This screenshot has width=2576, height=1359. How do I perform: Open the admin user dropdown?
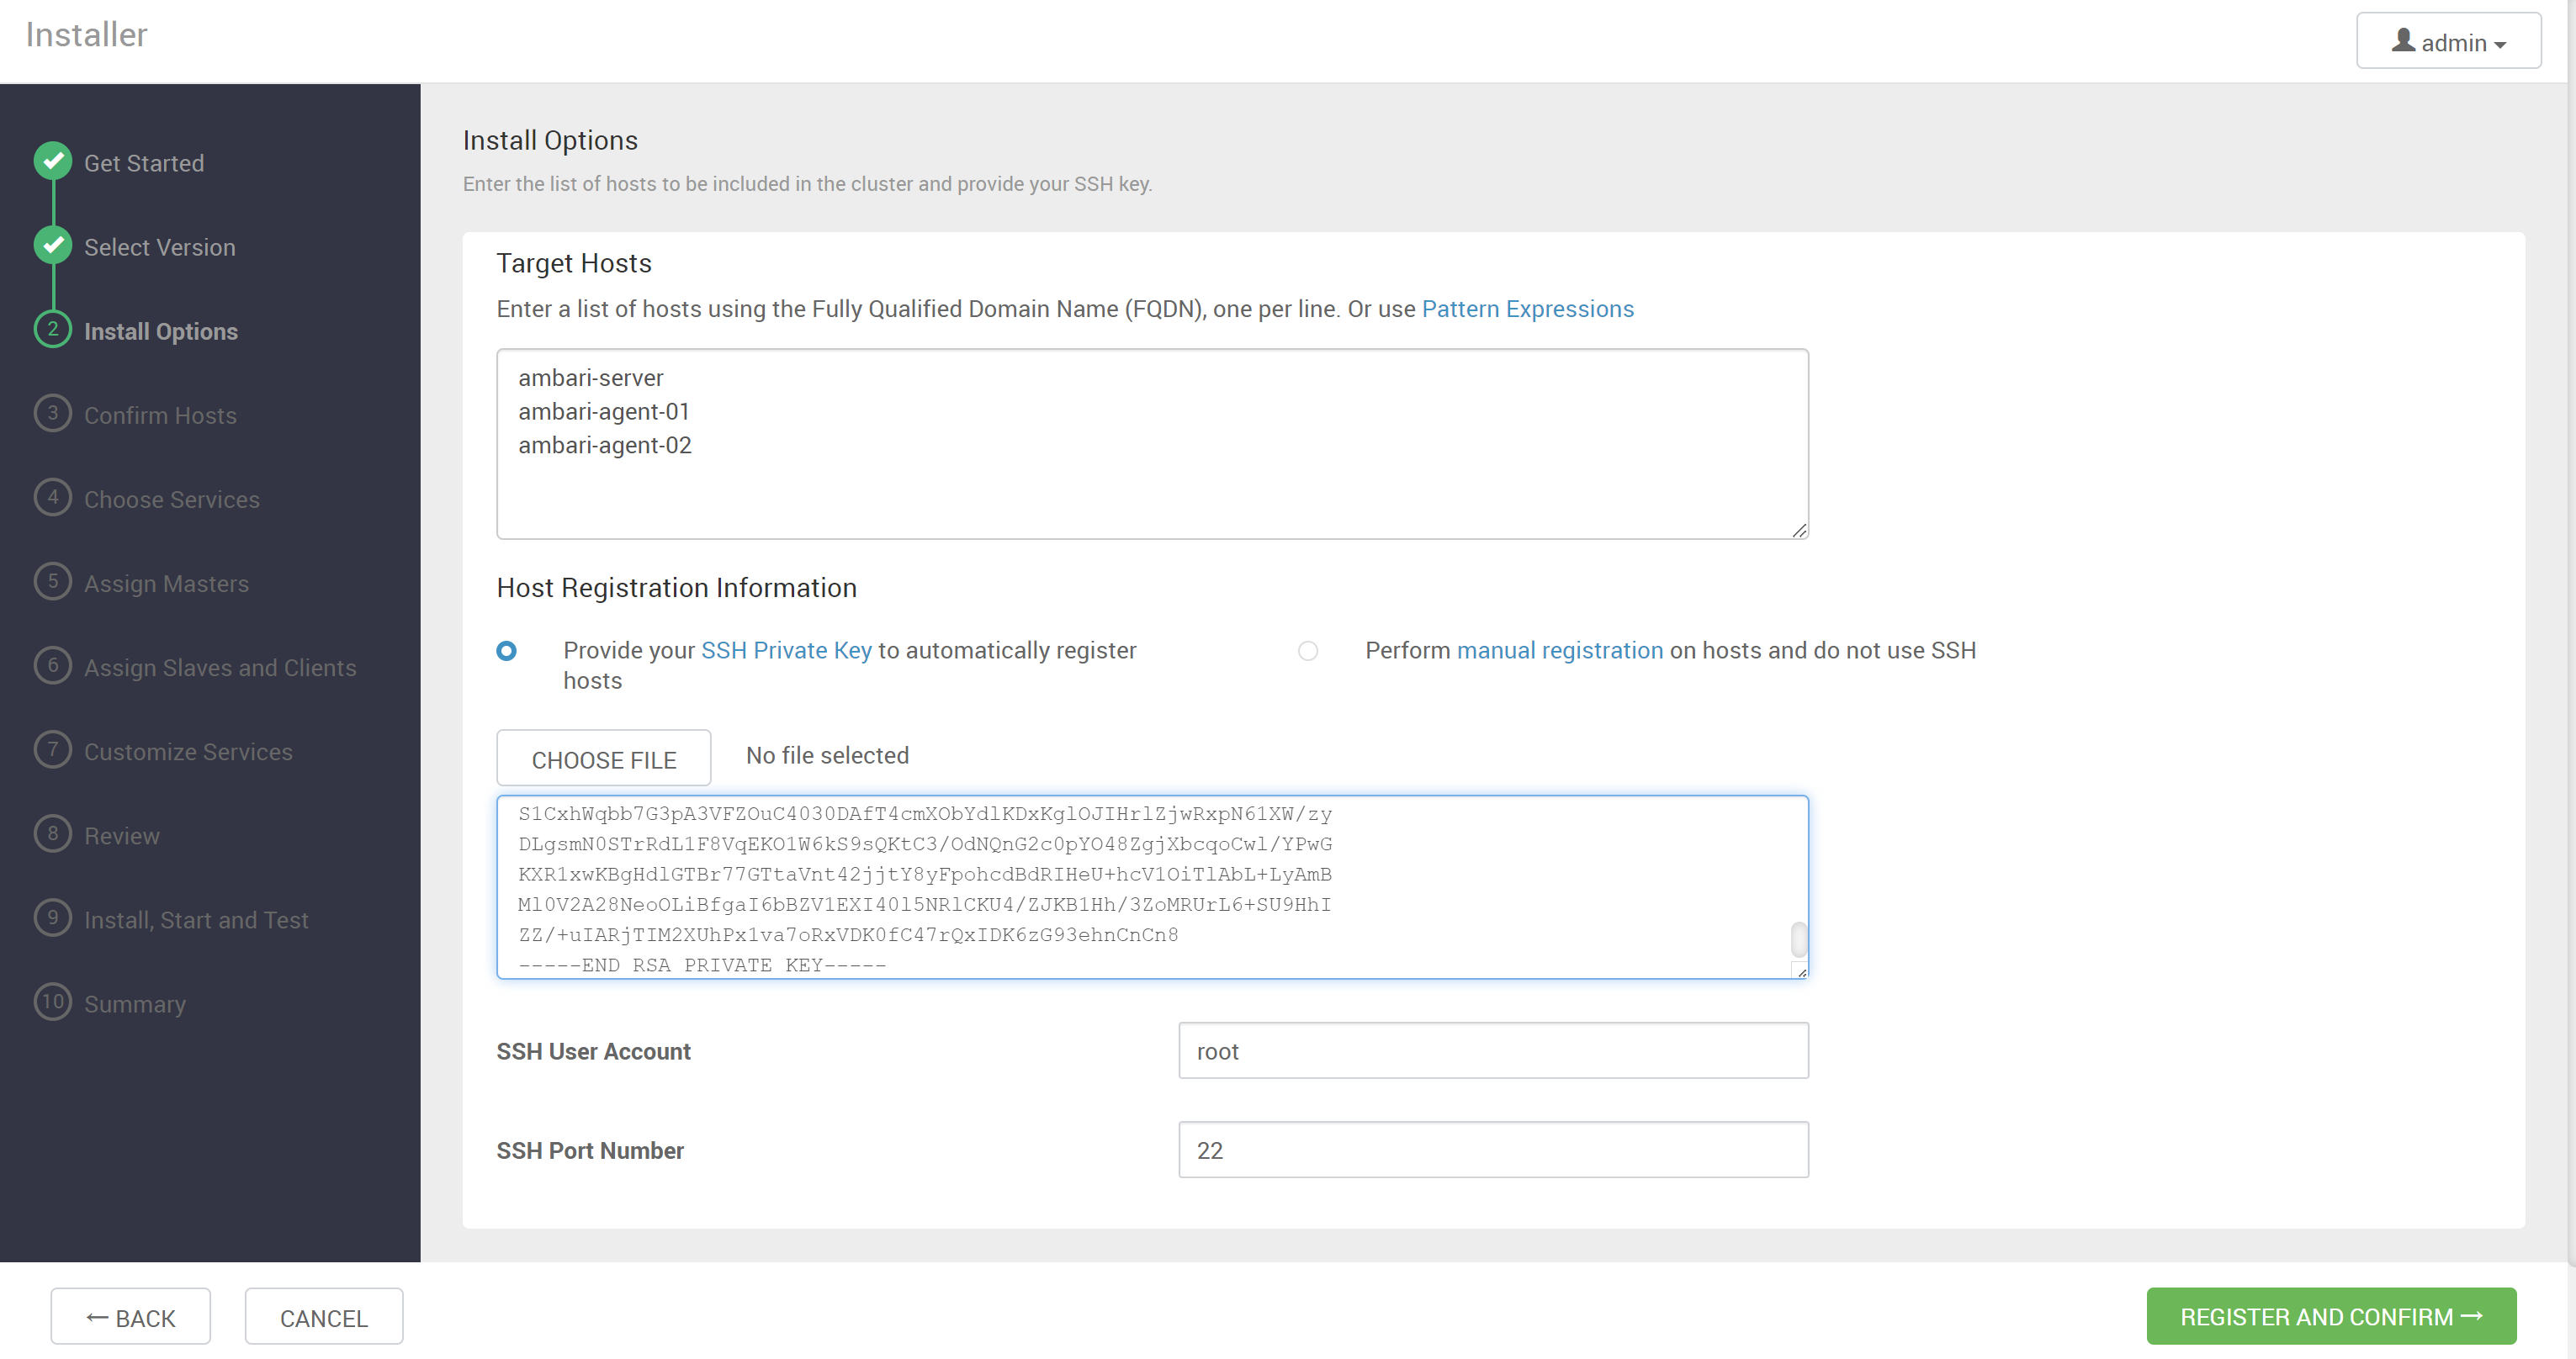coord(2448,41)
